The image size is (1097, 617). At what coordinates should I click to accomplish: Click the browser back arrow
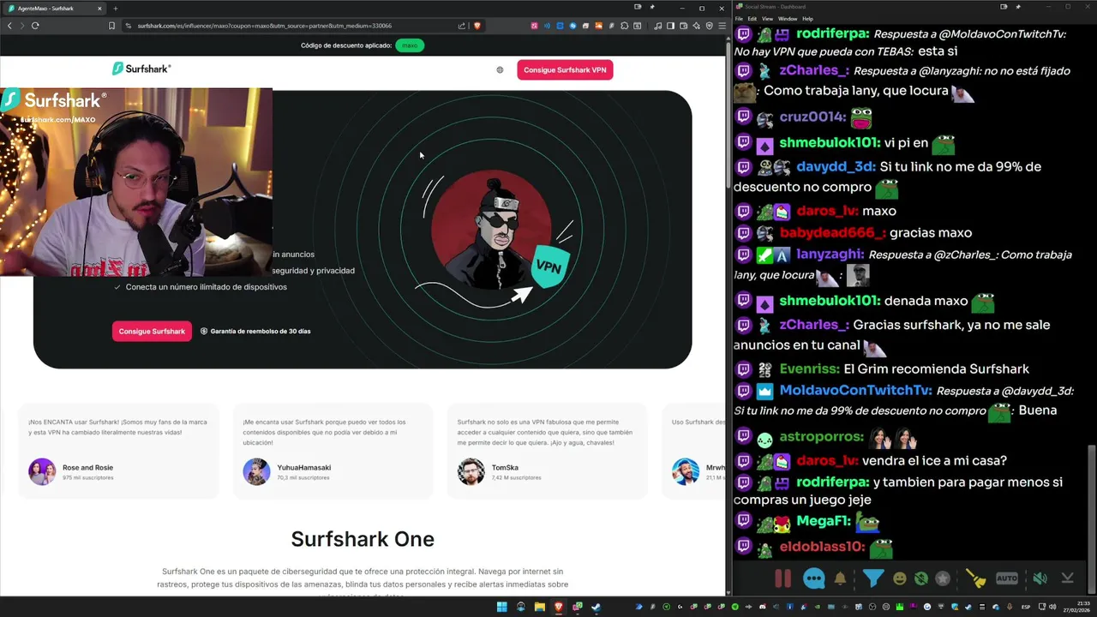coord(9,26)
